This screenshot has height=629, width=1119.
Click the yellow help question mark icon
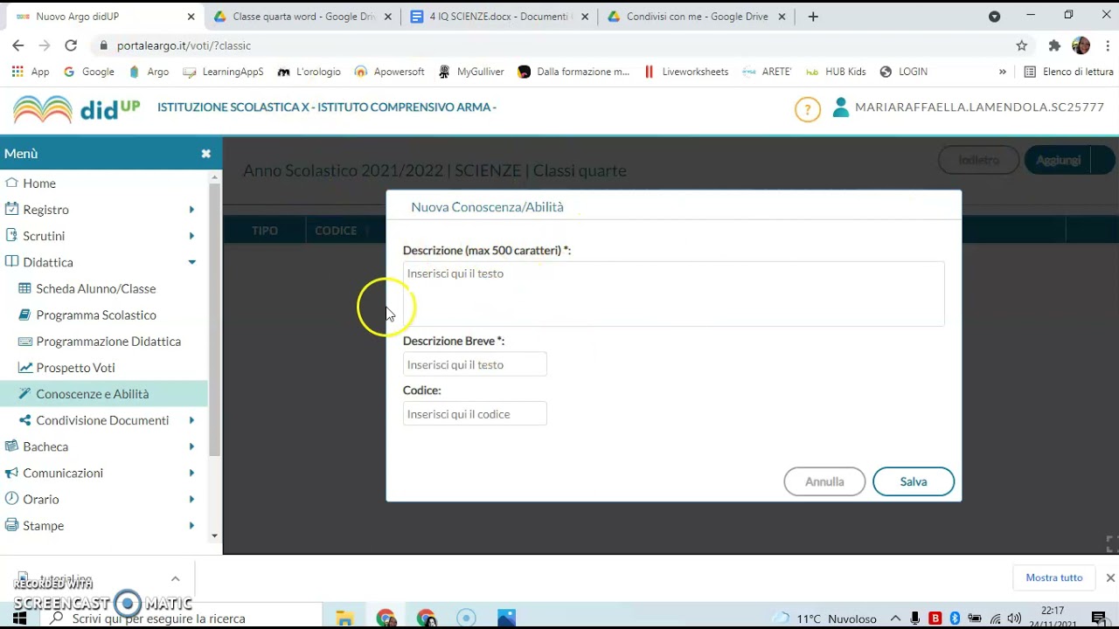[x=807, y=109]
